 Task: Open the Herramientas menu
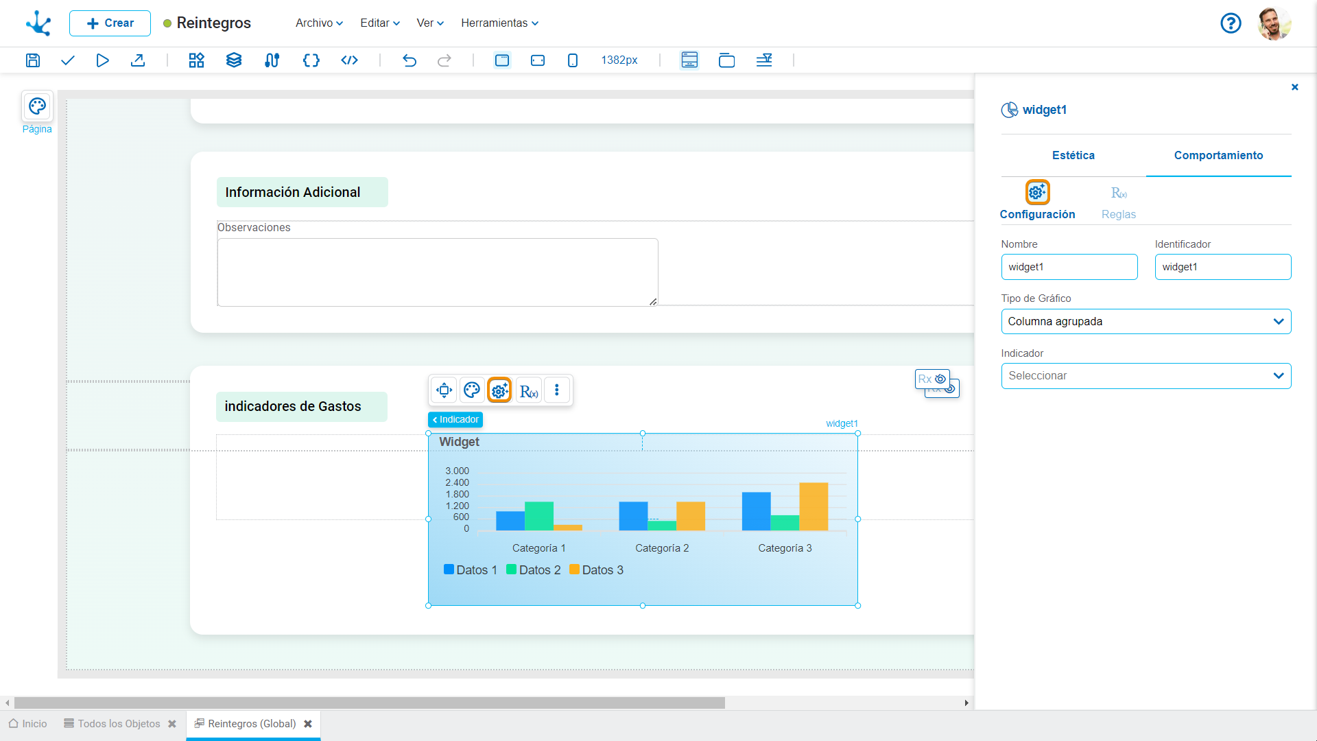[x=499, y=23]
